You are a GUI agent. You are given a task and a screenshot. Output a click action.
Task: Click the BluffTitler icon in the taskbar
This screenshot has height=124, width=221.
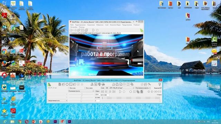[62, 122]
